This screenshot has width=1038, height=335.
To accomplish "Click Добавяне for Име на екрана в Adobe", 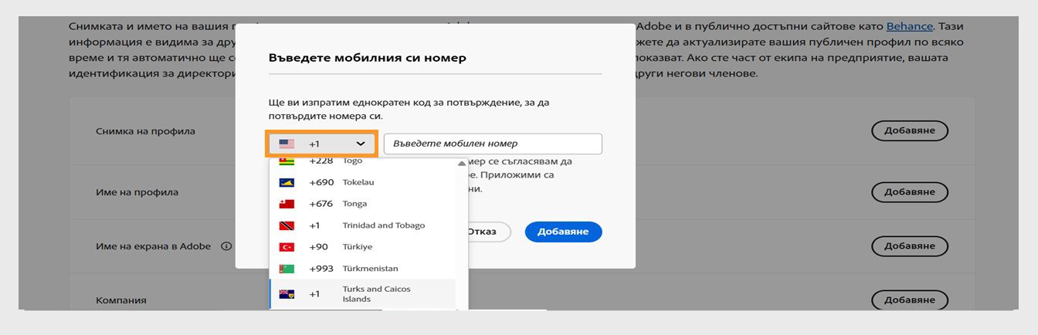I will click(x=910, y=246).
